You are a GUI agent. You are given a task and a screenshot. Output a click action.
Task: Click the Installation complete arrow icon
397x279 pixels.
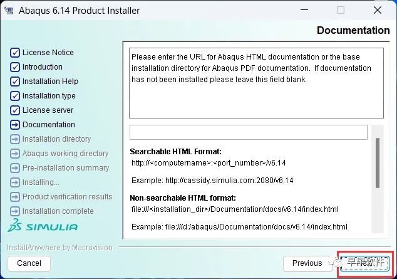15,211
